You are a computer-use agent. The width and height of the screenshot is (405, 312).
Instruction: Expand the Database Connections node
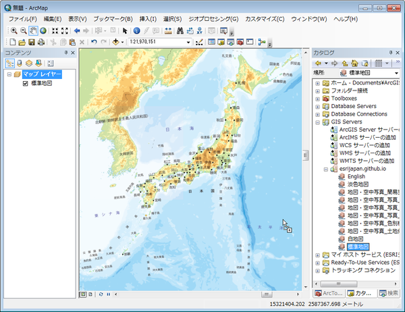point(318,115)
